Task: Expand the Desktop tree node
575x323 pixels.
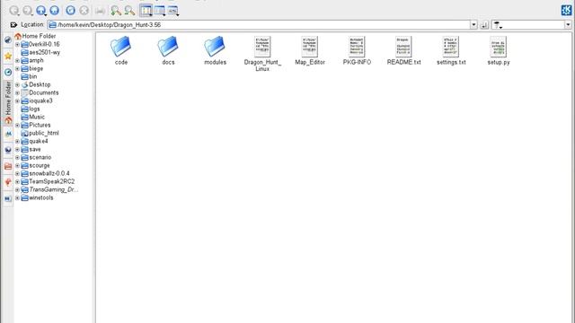Action: click(x=17, y=84)
